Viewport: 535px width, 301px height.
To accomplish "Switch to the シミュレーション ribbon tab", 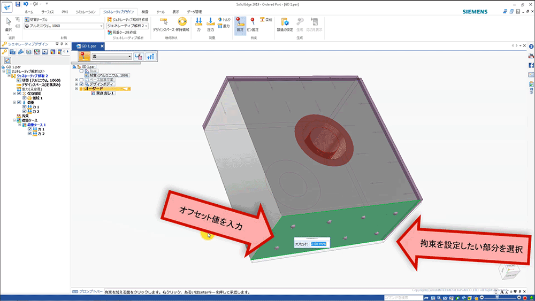I will pyautogui.click(x=86, y=12).
